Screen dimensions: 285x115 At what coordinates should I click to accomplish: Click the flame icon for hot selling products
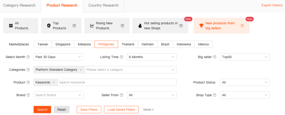pos(140,26)
